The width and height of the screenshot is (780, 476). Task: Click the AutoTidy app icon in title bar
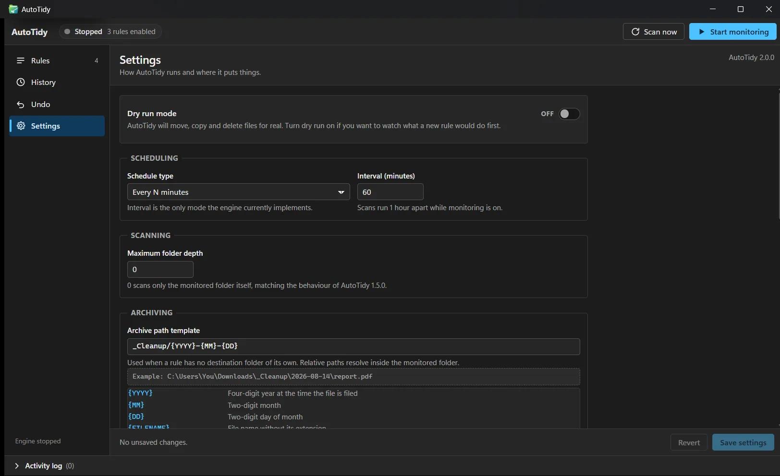point(13,9)
